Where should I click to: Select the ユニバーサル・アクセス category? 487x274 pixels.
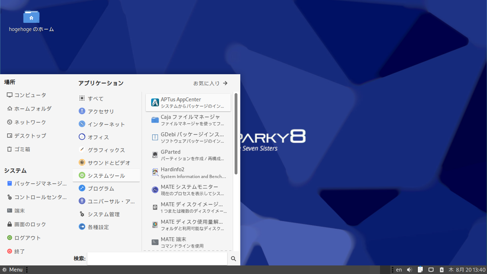click(x=106, y=201)
